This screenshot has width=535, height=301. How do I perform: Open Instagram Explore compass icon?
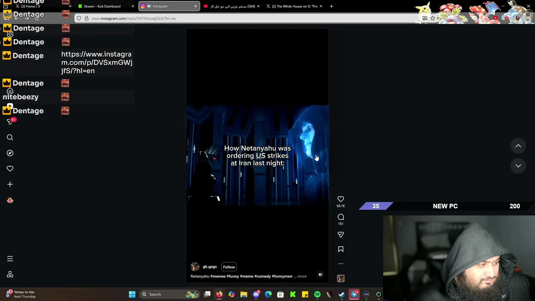click(10, 153)
